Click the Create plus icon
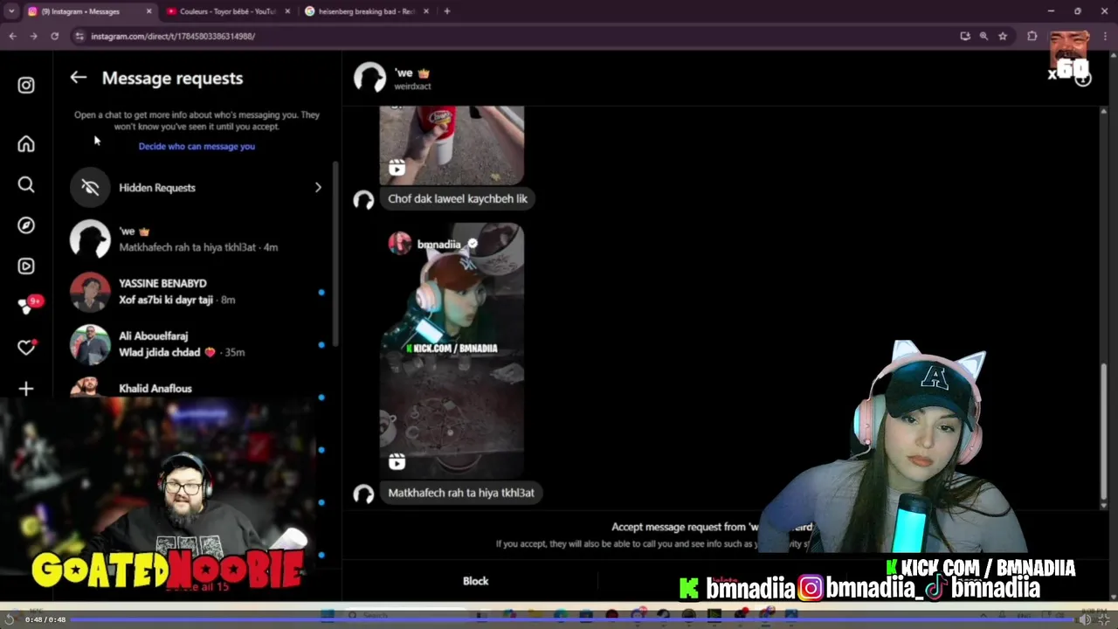Viewport: 1118px width, 629px height. (26, 389)
